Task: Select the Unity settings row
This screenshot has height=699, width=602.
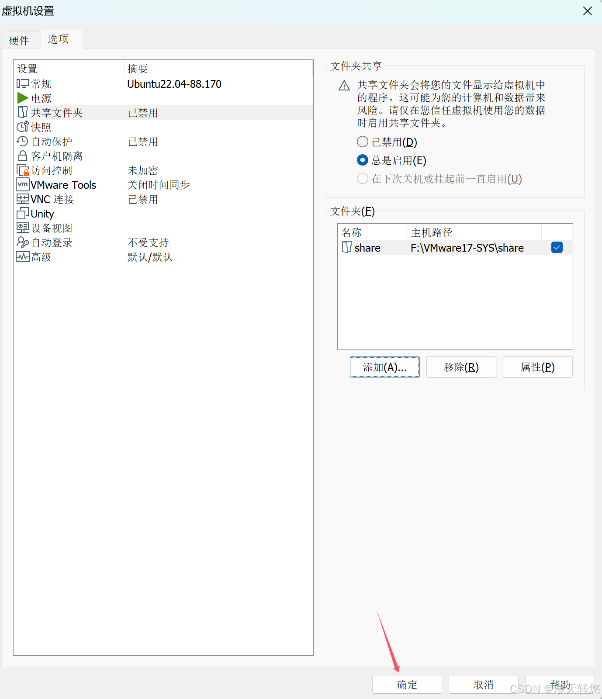Action: click(163, 213)
